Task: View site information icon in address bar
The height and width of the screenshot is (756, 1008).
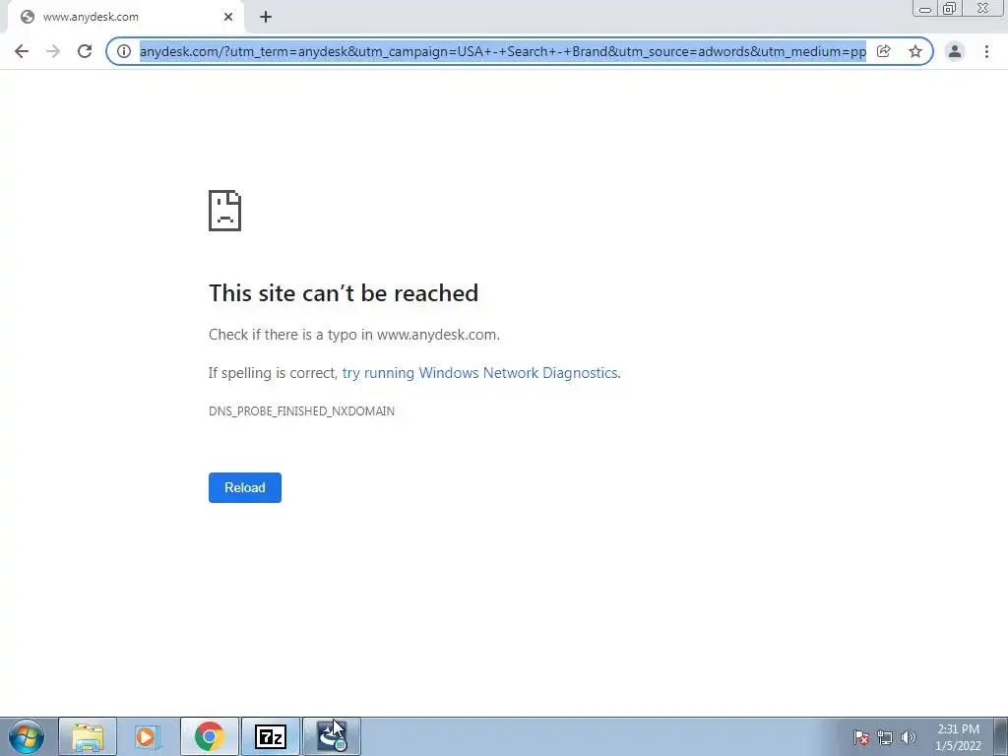Action: [123, 51]
